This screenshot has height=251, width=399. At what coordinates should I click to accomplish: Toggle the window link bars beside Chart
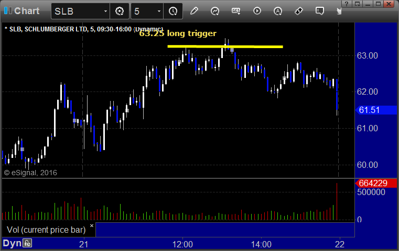[x=8, y=10]
